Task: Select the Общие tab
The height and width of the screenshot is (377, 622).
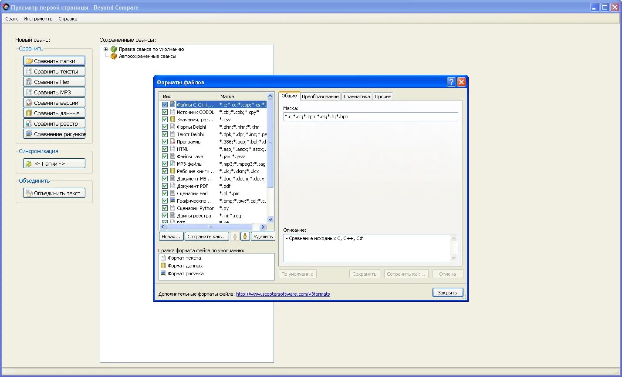Action: tap(289, 96)
